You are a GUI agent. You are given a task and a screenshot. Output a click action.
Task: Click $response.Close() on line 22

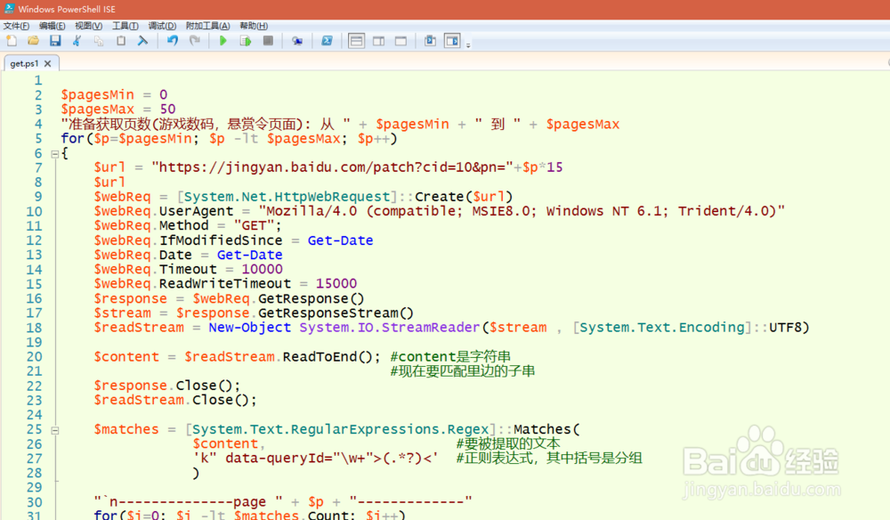tap(167, 386)
